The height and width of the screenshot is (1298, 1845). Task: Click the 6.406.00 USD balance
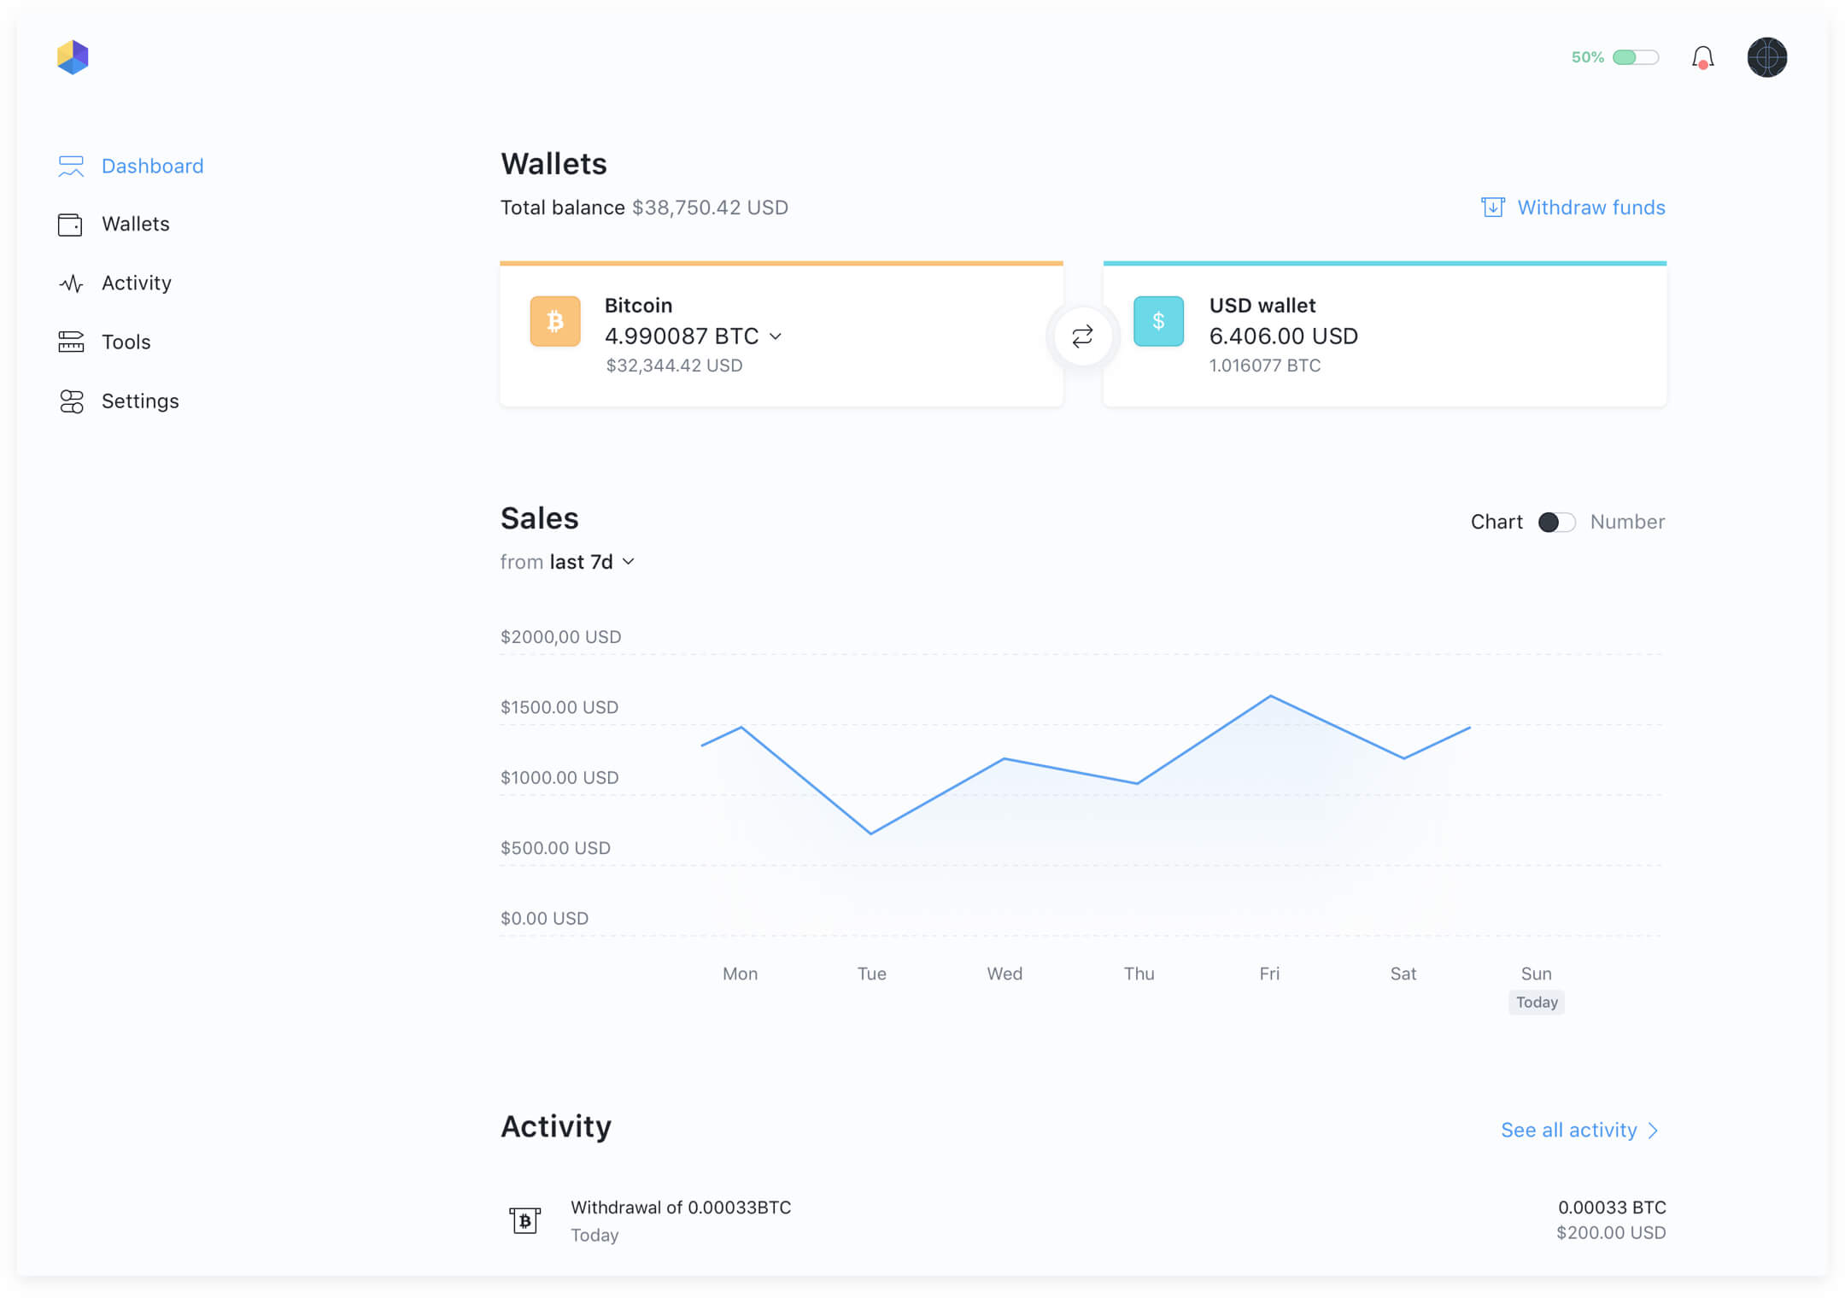coord(1283,336)
